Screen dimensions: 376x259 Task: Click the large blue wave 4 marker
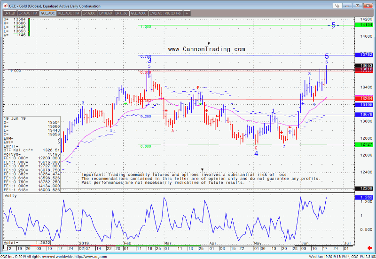coord(256,153)
